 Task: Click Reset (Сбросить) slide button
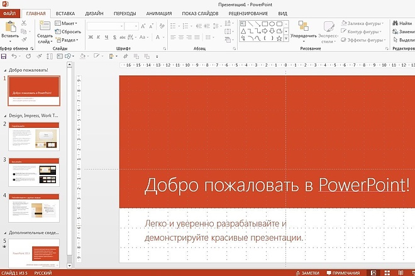pyautogui.click(x=68, y=32)
